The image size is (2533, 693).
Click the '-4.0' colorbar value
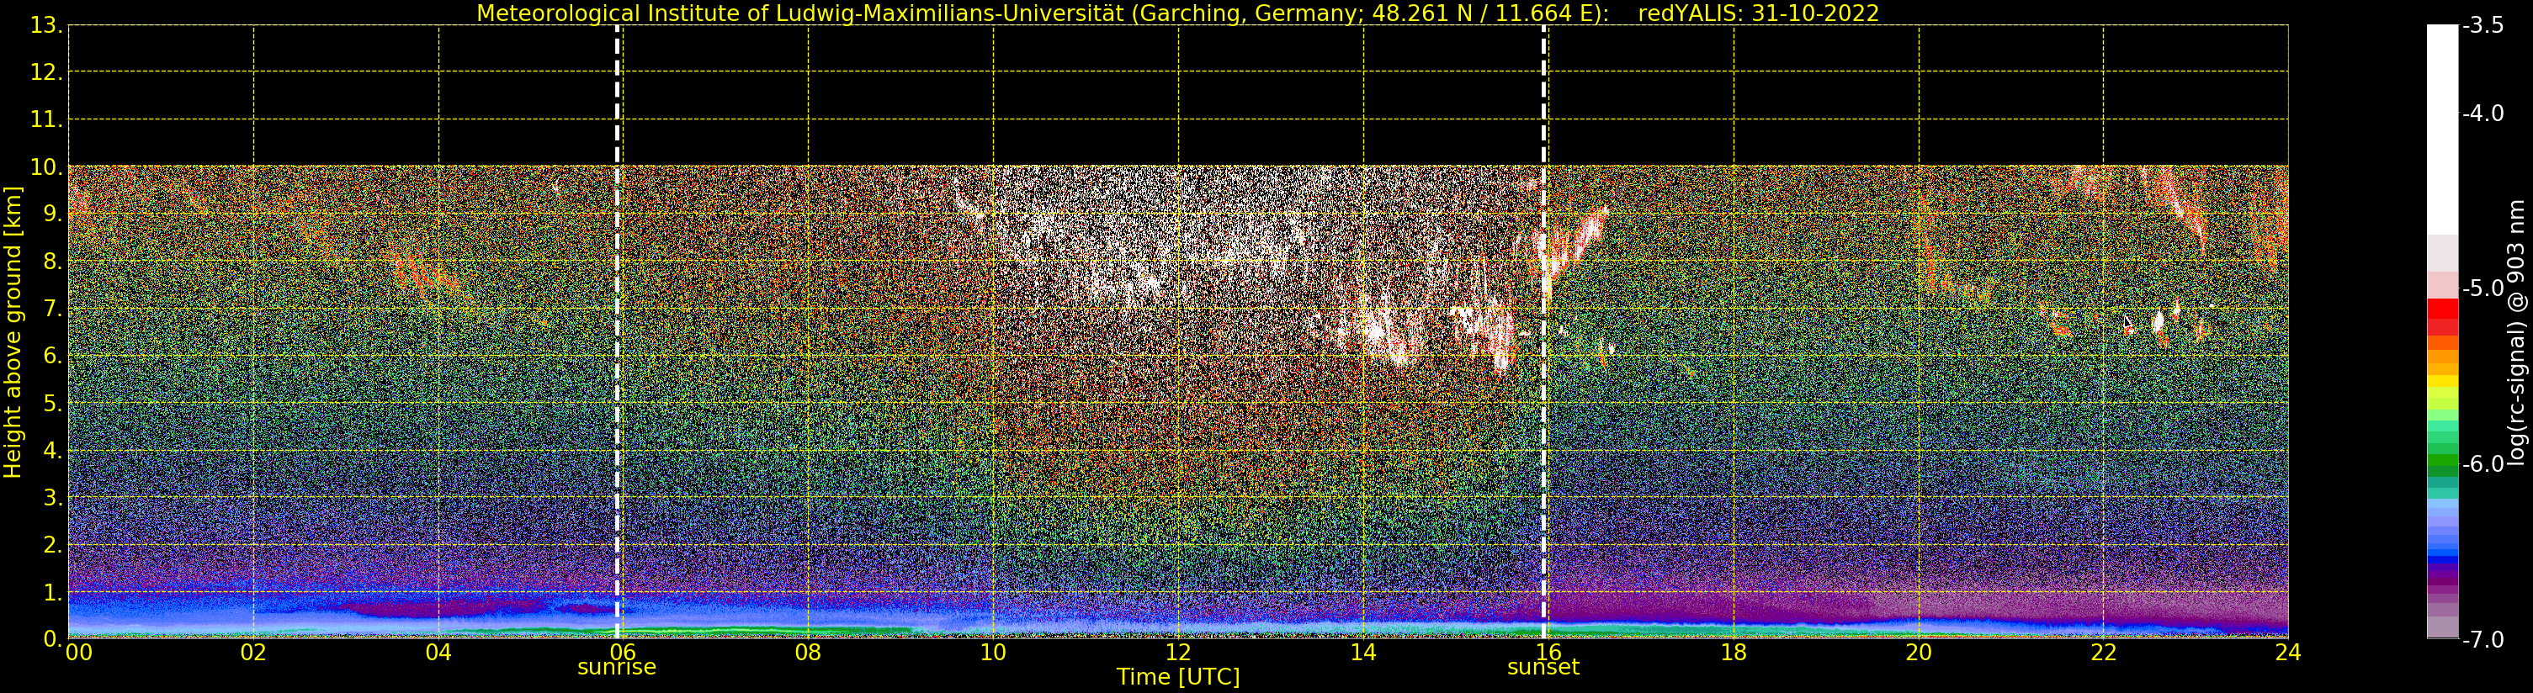pos(2482,113)
